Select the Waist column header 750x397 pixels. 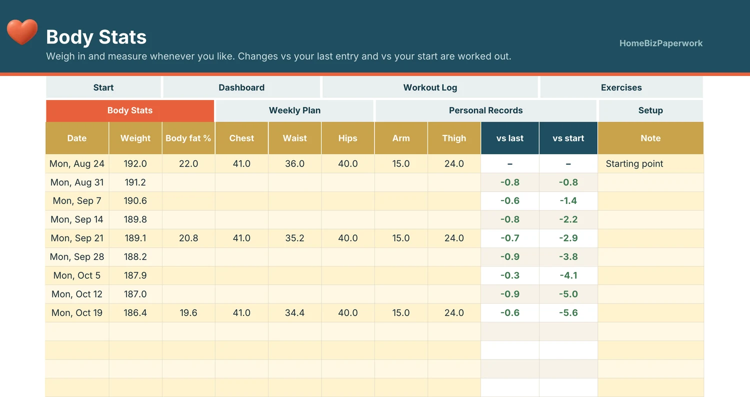[295, 138]
